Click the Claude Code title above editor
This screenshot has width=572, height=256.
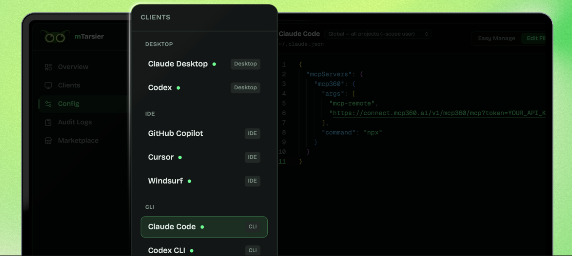click(299, 34)
